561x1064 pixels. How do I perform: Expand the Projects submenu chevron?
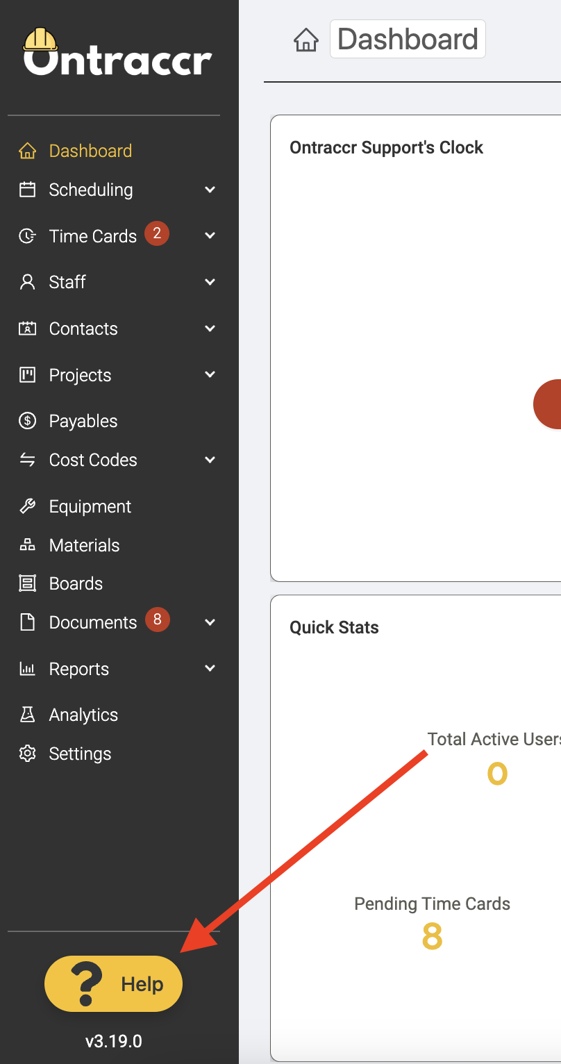tap(210, 375)
